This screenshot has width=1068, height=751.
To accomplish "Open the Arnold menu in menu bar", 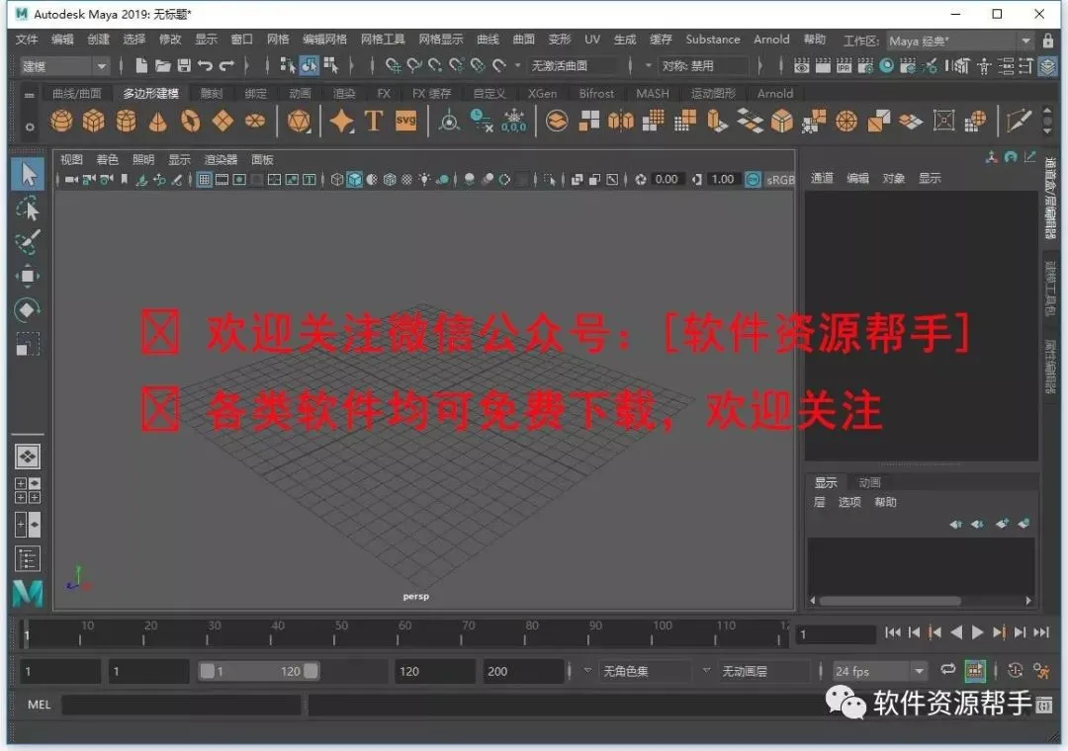I will point(771,40).
